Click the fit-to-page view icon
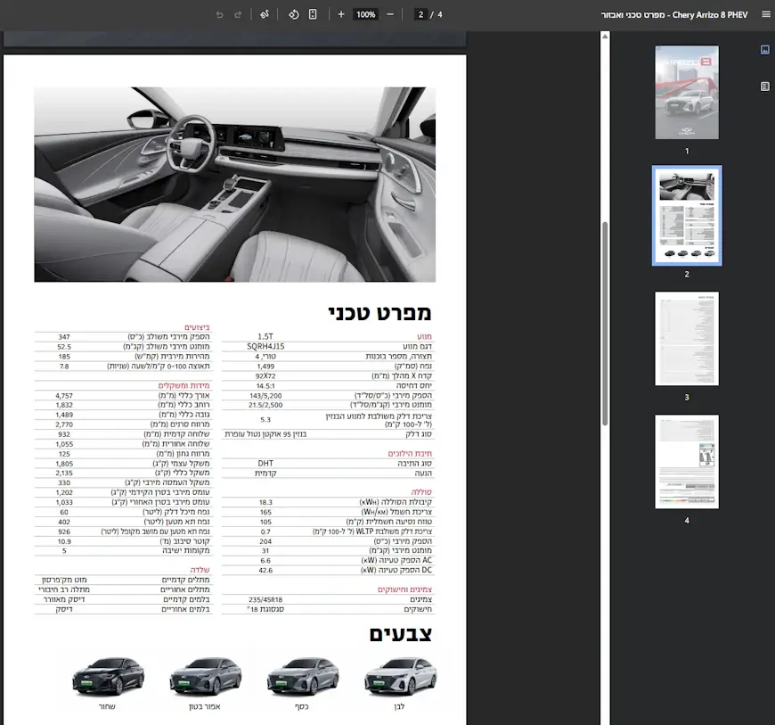 point(314,14)
